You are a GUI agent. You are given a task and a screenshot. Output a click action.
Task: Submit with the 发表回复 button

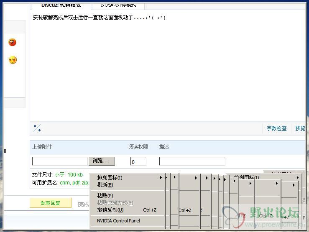click(51, 203)
